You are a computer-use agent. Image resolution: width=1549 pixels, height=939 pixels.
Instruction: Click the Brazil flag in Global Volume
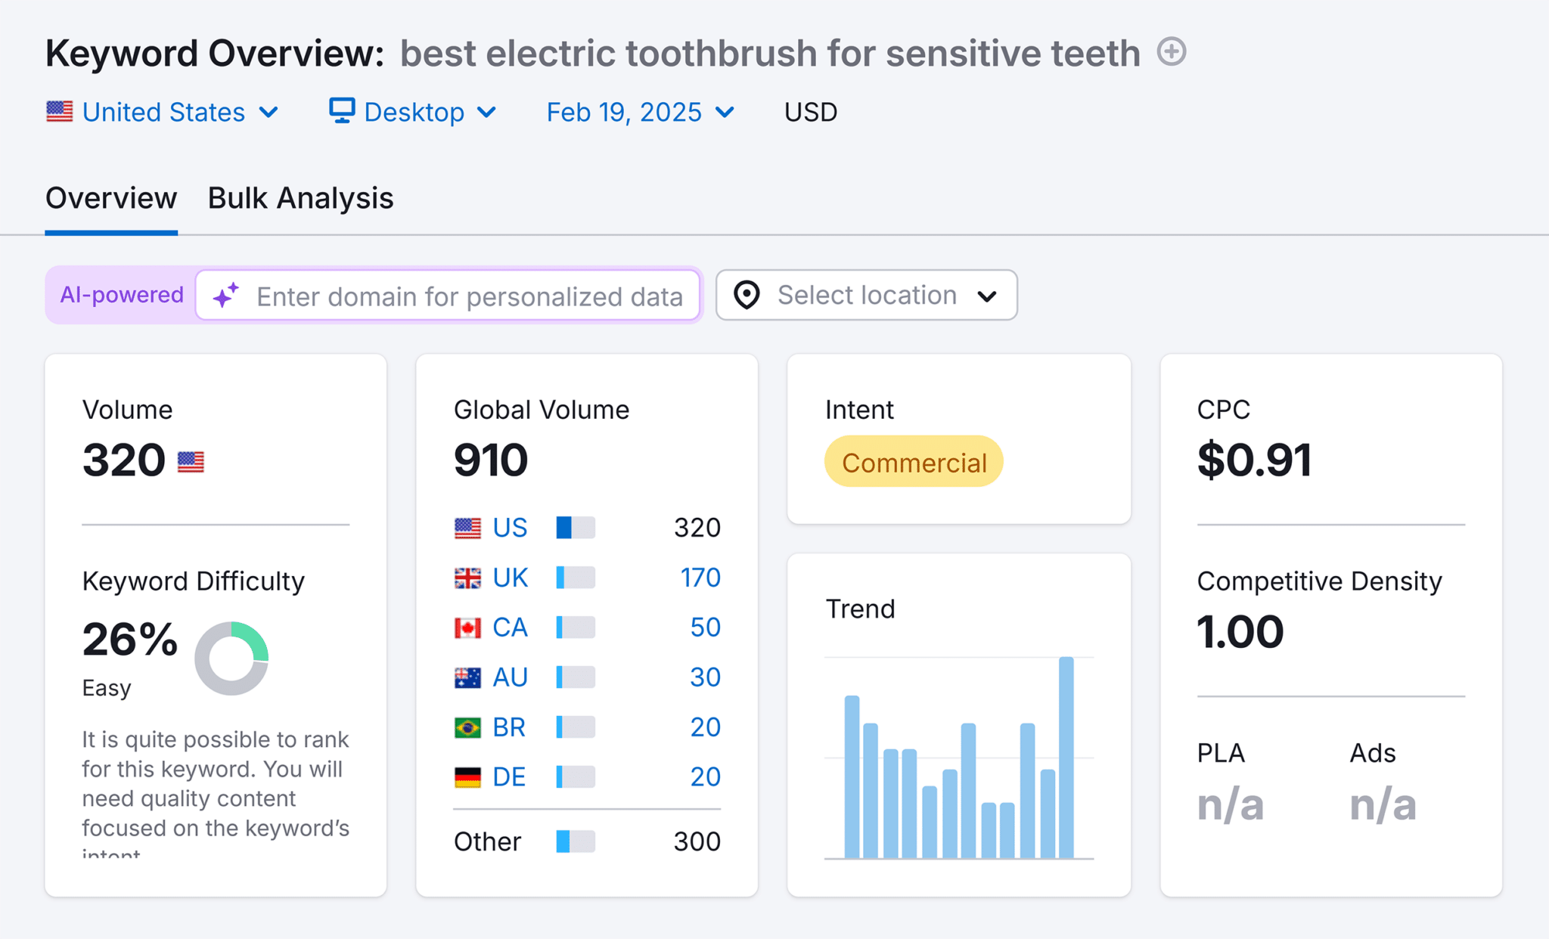[467, 727]
